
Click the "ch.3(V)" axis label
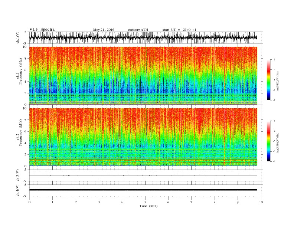point(18,175)
